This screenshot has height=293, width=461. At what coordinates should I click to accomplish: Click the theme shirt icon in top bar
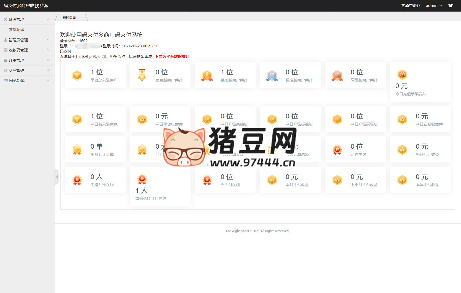[x=451, y=5]
